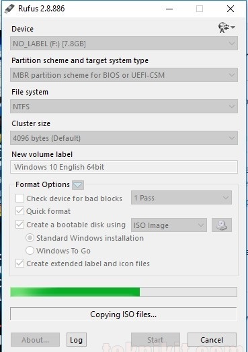Image resolution: width=248 pixels, height=352 pixels.
Task: Toggle Create a bootable disk using checkbox
Action: pyautogui.click(x=19, y=225)
